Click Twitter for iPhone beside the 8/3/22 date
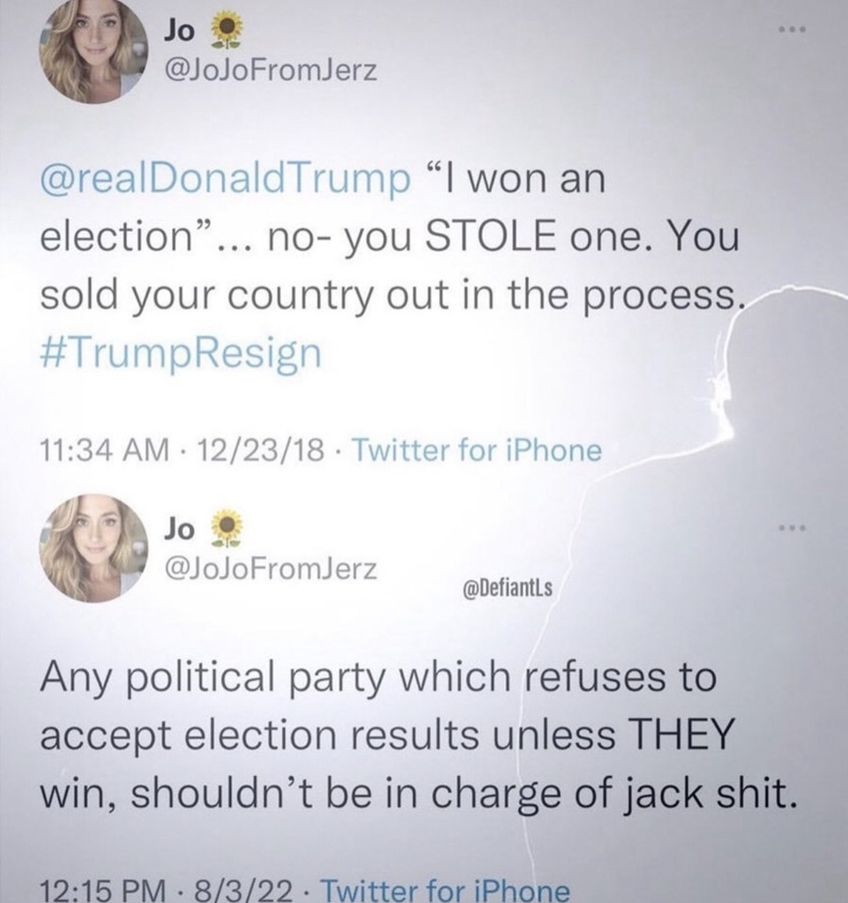Viewport: 848px width, 903px height. click(443, 889)
